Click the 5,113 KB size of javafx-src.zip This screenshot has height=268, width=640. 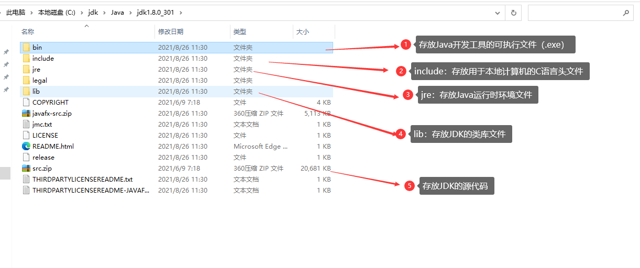pos(317,113)
